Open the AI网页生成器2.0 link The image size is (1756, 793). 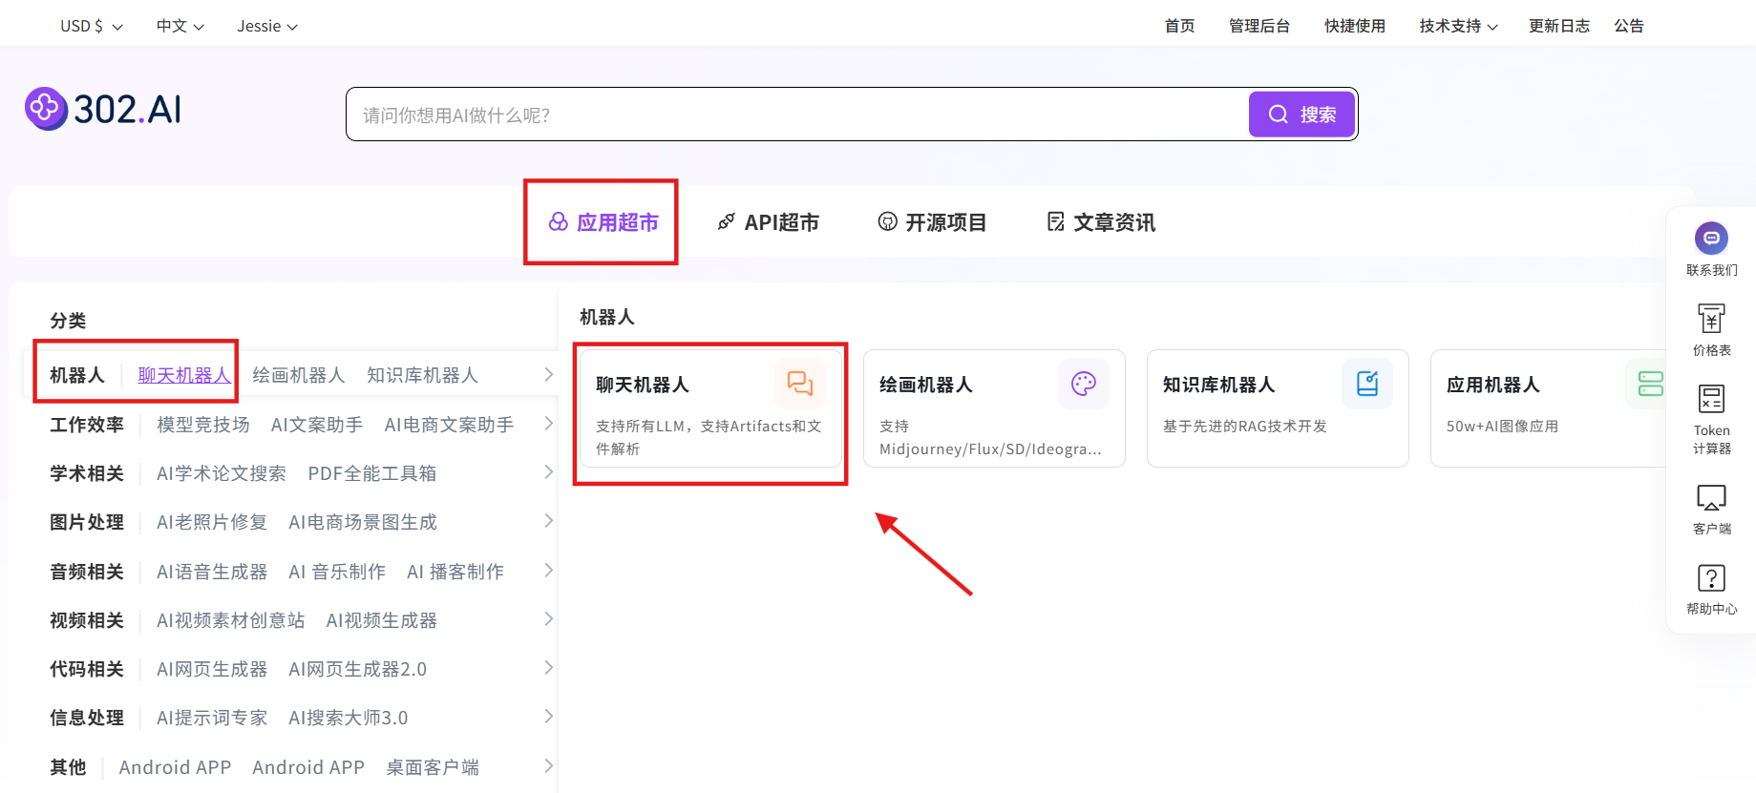pos(358,669)
